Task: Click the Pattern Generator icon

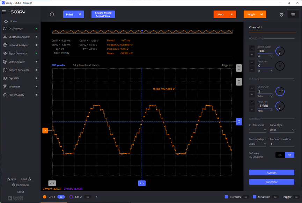Action: point(5,70)
